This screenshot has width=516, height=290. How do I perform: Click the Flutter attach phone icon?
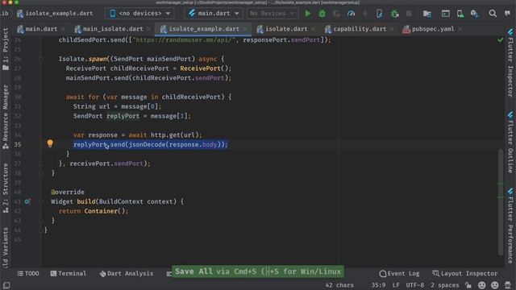coord(380,14)
